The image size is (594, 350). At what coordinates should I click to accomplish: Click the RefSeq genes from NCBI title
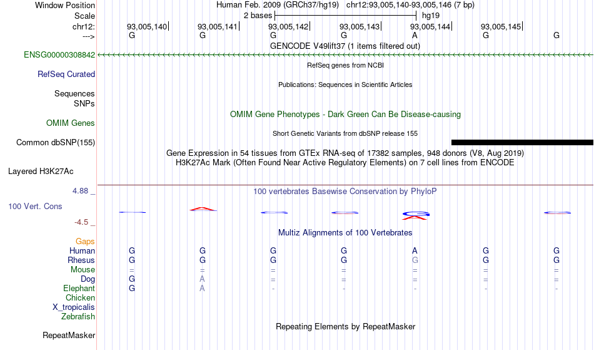pos(346,65)
